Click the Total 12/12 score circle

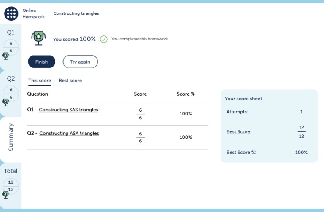pyautogui.click(x=11, y=186)
